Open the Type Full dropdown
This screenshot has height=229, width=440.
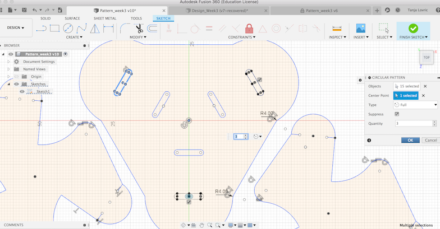(415, 105)
